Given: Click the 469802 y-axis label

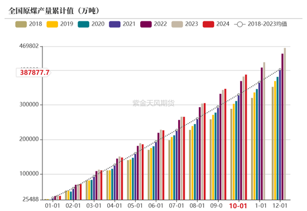Looking at the screenshot, I should [29, 46].
